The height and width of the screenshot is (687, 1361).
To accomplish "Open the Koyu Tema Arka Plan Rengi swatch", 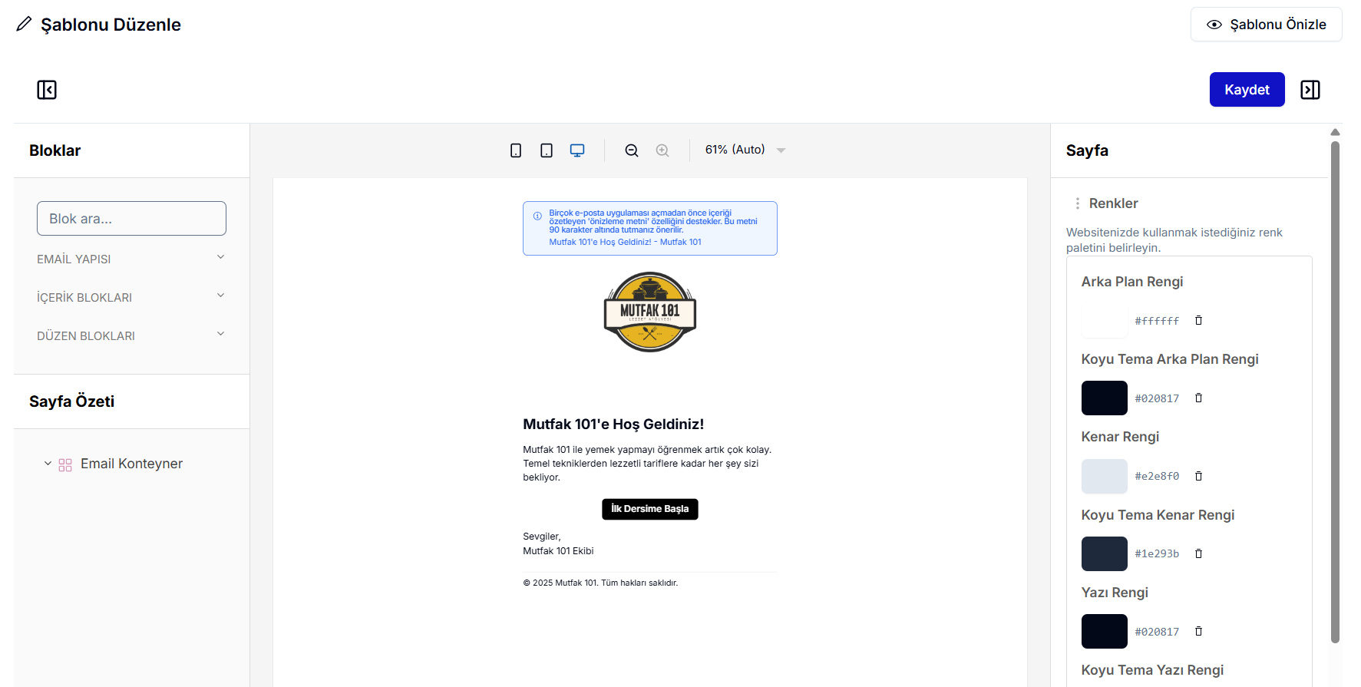I will 1104,398.
